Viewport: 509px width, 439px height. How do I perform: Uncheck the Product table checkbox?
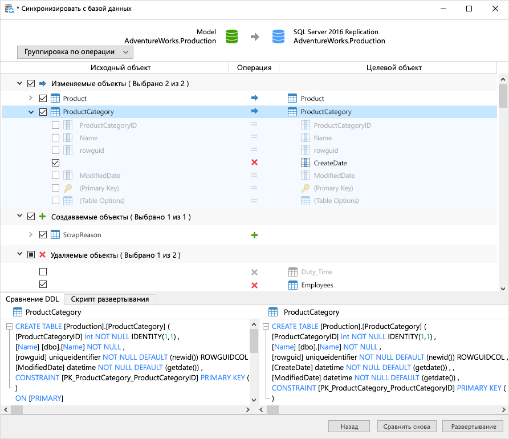(x=43, y=98)
